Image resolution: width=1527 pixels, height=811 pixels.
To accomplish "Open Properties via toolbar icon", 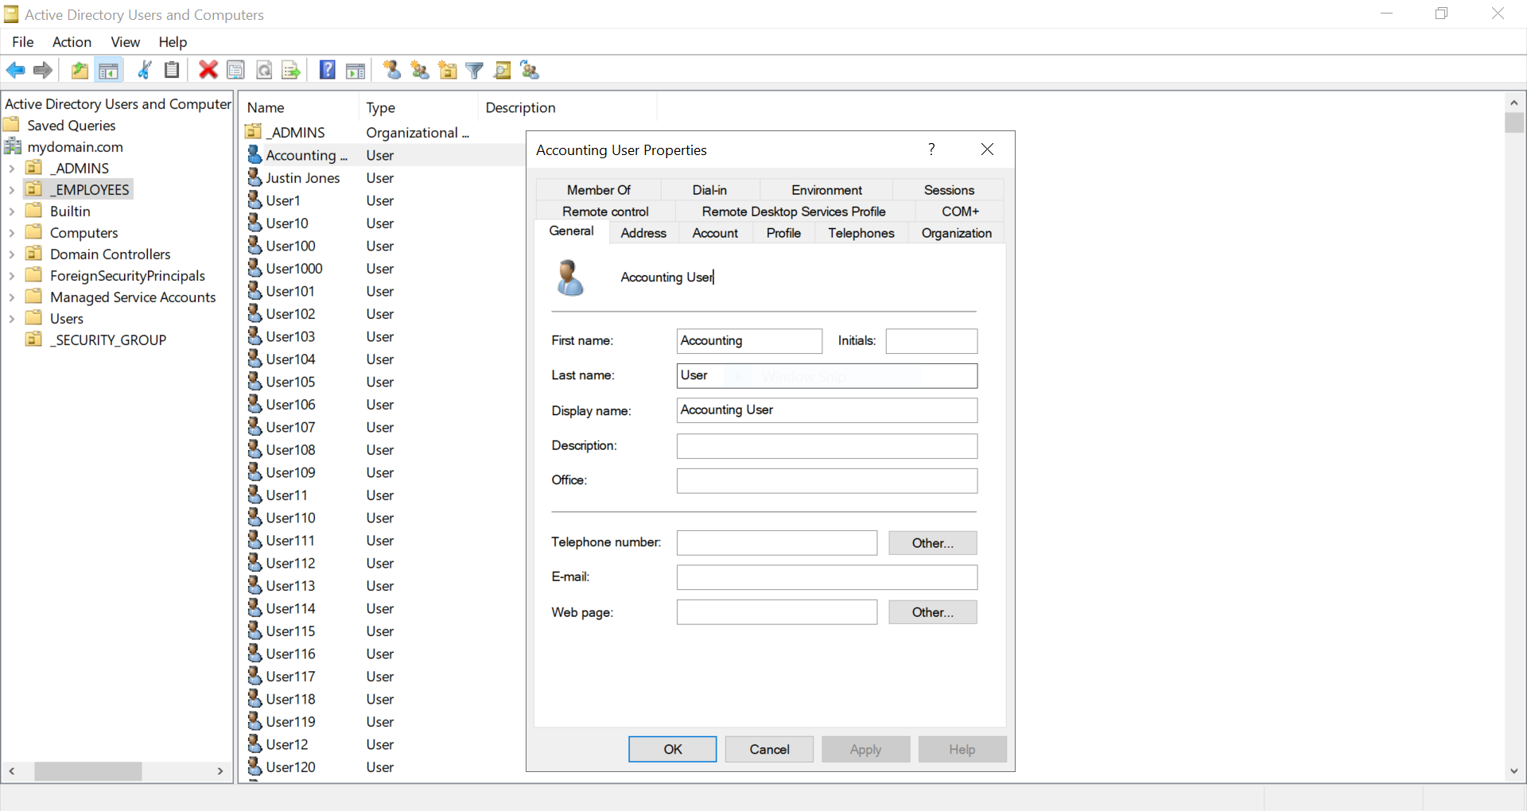I will click(236, 71).
